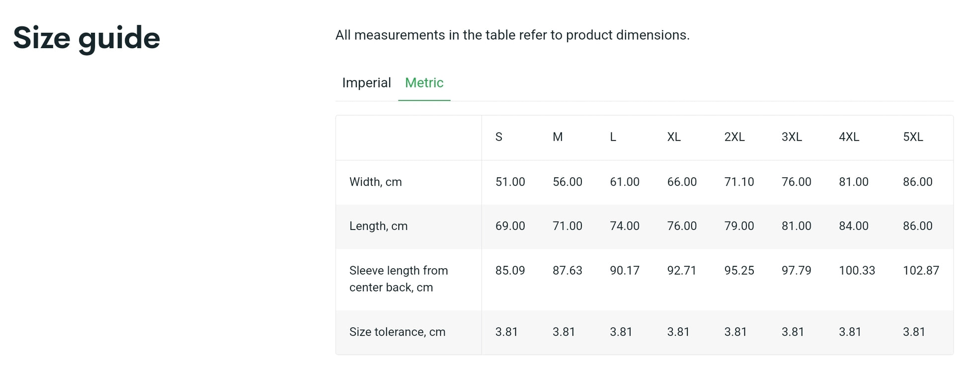Click the 5XL column header
Viewport: 967px width, 380px height.
(x=913, y=137)
